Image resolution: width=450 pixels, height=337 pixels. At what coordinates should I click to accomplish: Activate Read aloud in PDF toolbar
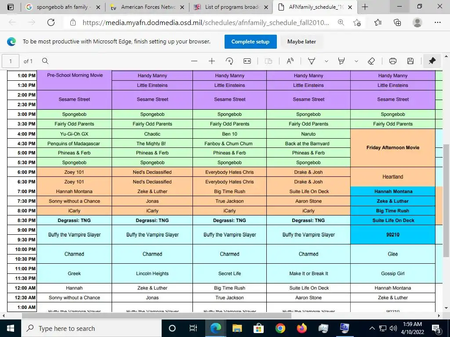(x=290, y=61)
